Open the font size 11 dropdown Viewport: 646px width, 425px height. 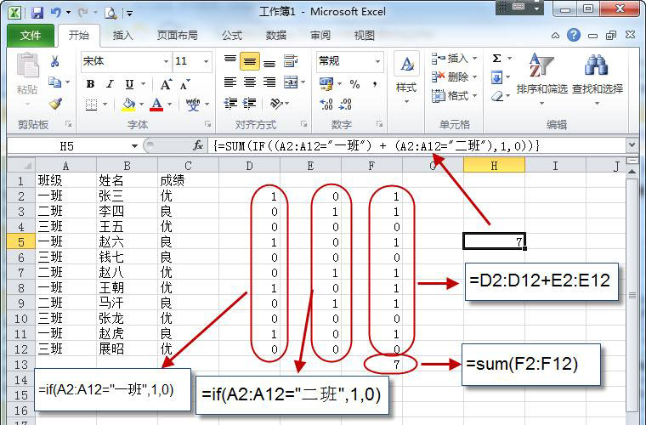pos(206,62)
